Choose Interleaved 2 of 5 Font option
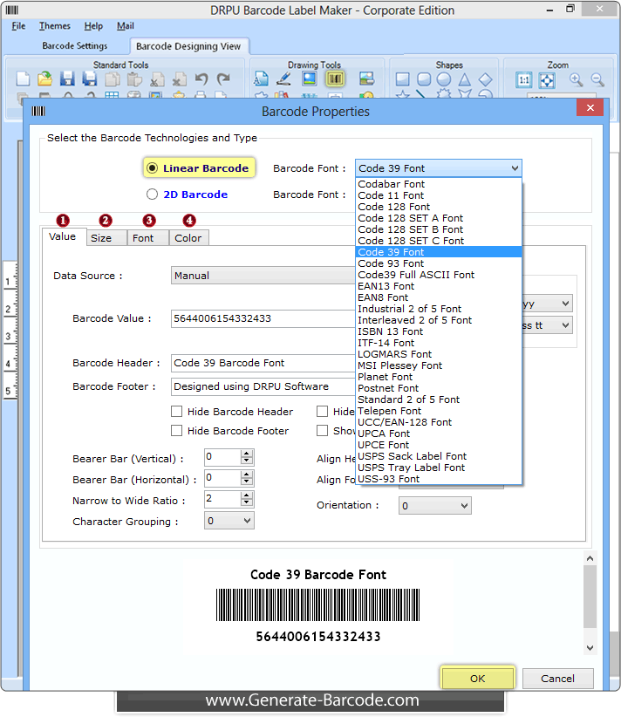This screenshot has height=717, width=621. 439,320
